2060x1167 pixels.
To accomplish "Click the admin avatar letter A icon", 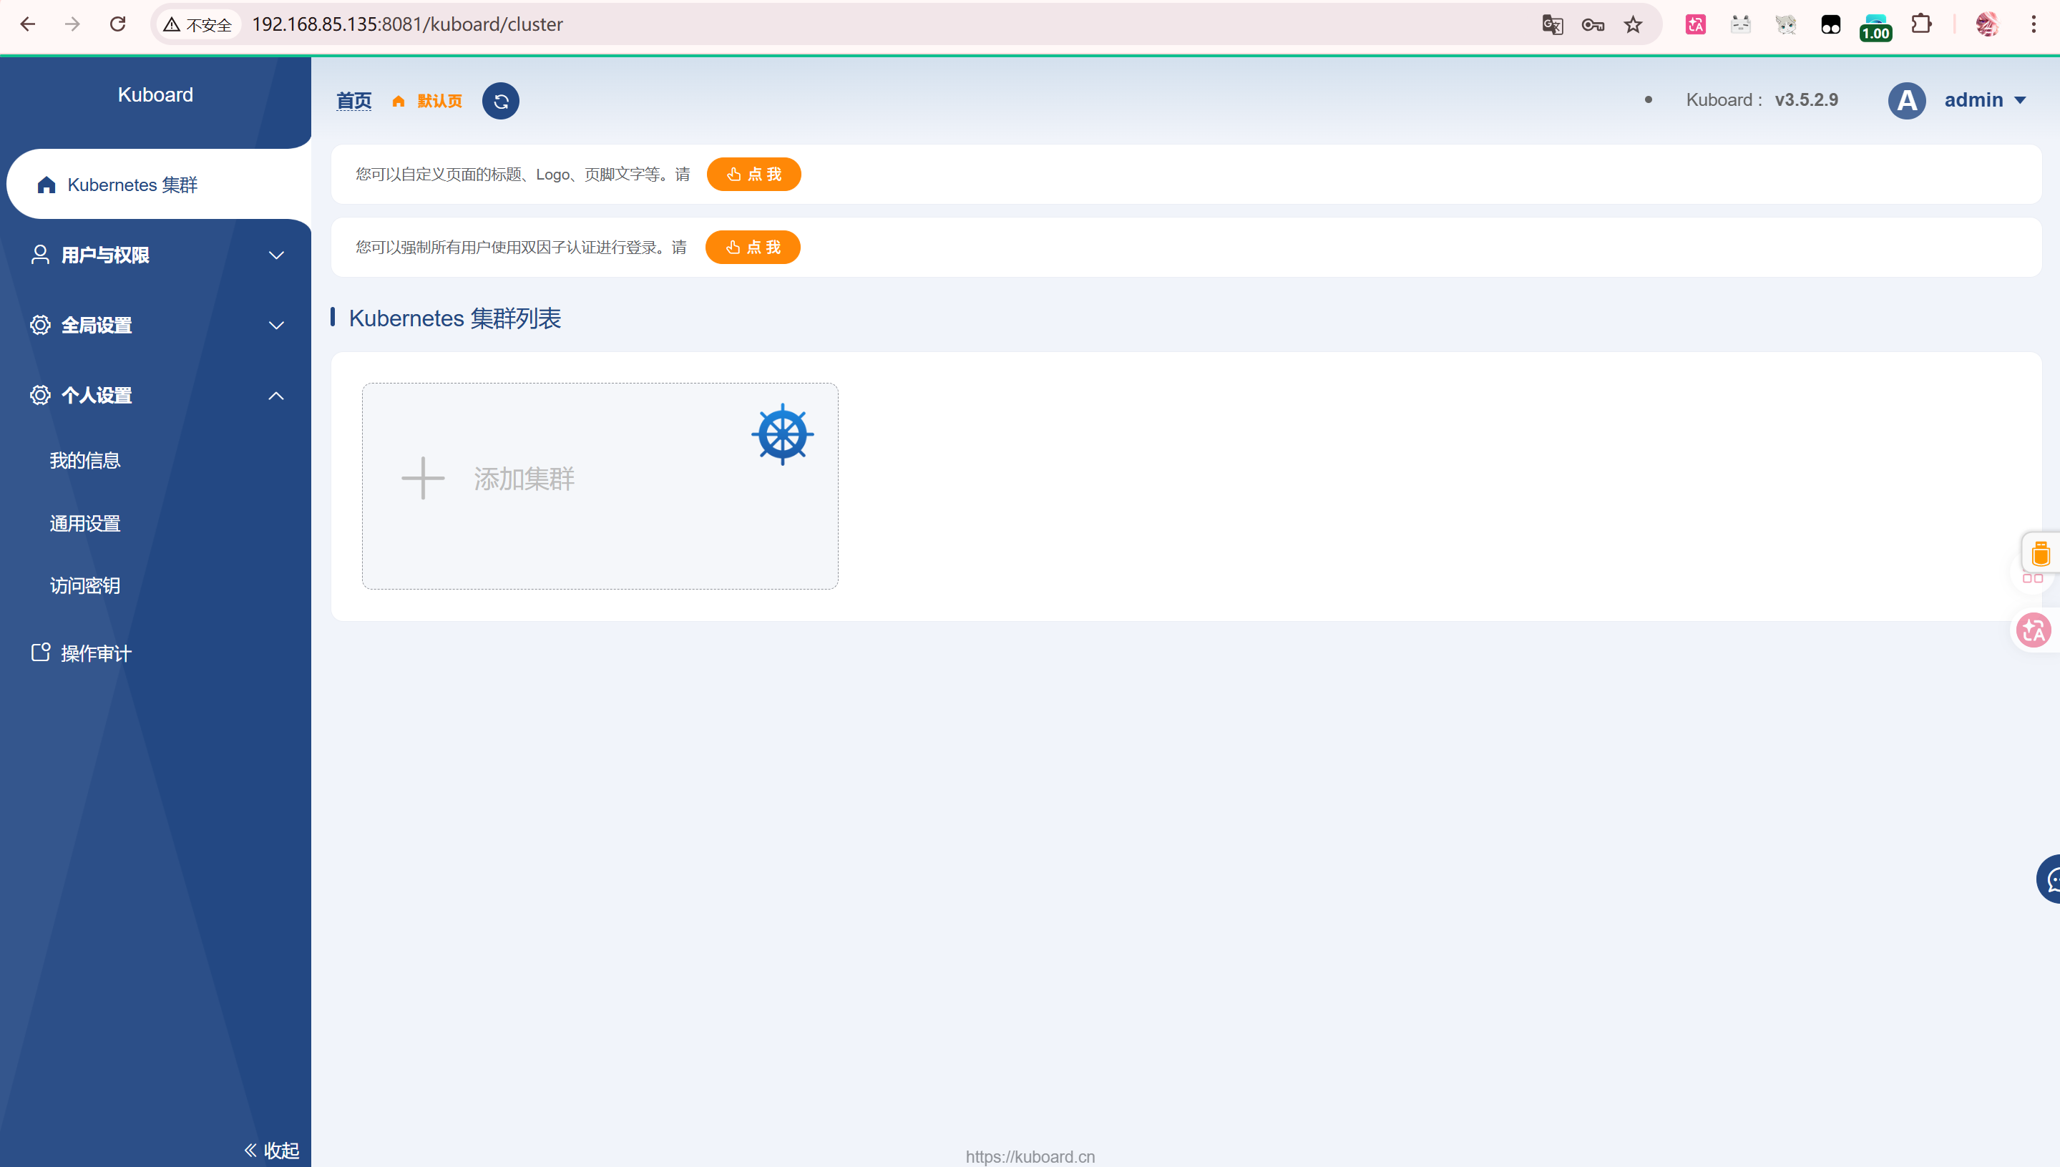I will tap(1906, 101).
